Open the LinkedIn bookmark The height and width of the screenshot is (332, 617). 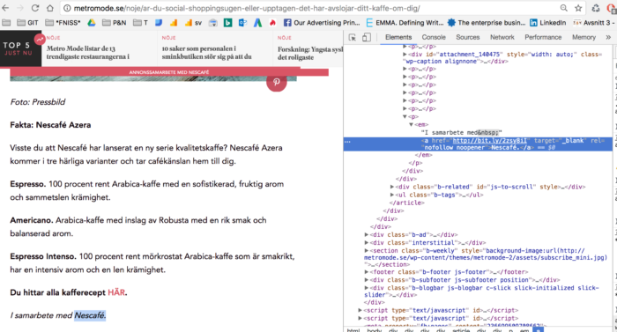coord(548,23)
